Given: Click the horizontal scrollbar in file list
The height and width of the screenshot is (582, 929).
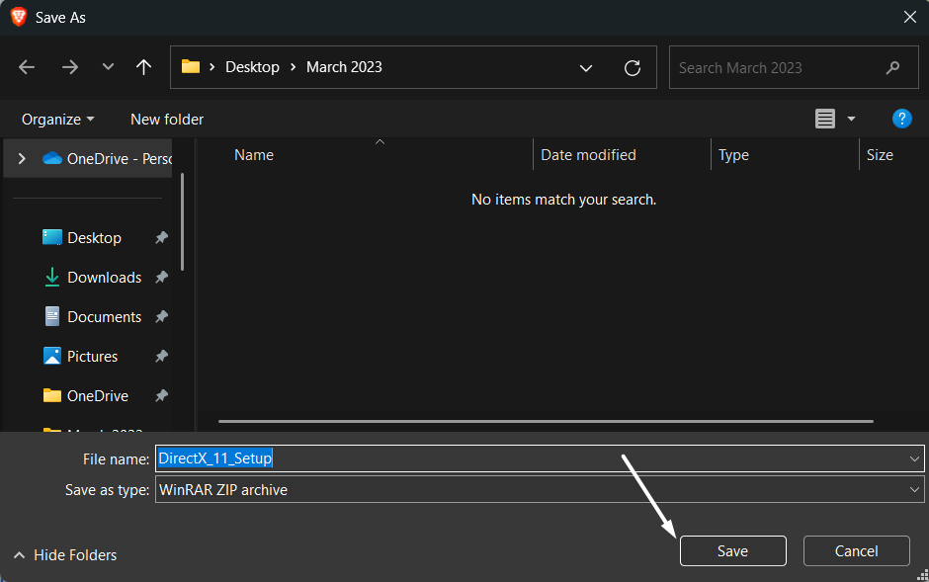Looking at the screenshot, I should tap(545, 421).
